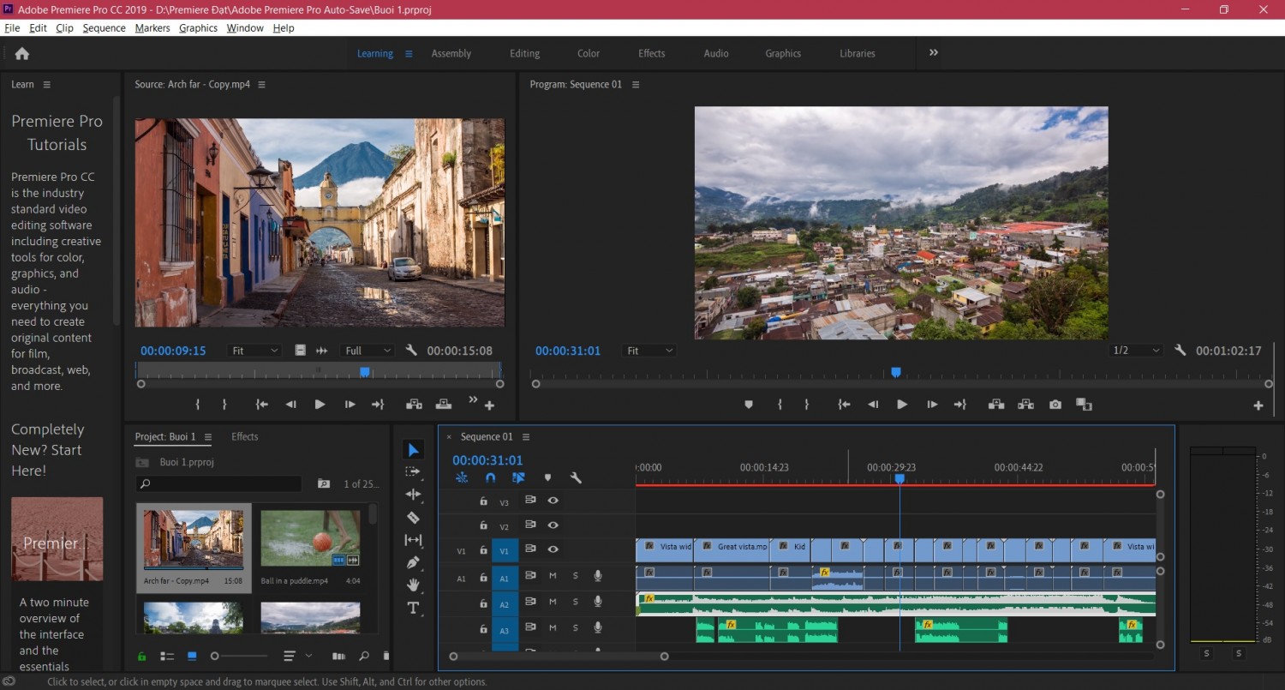Activate the Selection arrow tool
This screenshot has height=690, width=1285.
pyautogui.click(x=413, y=450)
